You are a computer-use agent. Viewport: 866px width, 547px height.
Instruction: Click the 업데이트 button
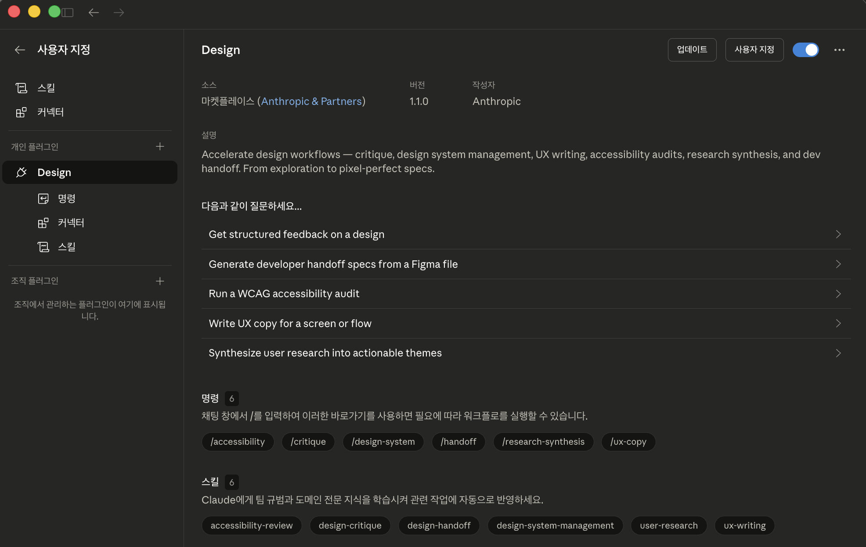pyautogui.click(x=692, y=50)
